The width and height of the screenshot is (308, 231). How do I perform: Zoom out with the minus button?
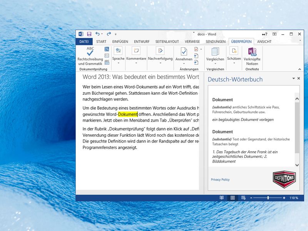coord(251,198)
